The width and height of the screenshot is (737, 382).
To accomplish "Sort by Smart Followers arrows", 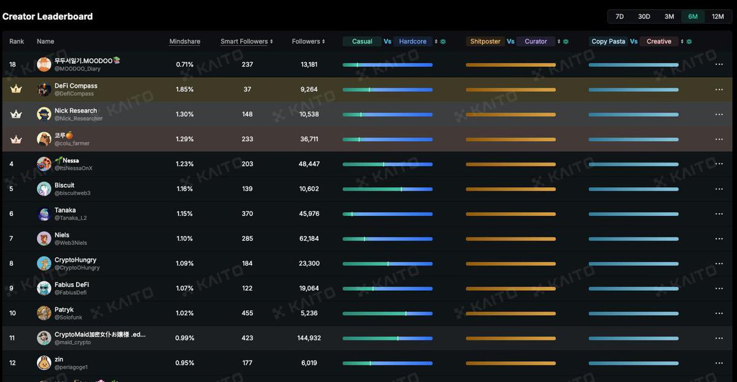I will [x=271, y=42].
